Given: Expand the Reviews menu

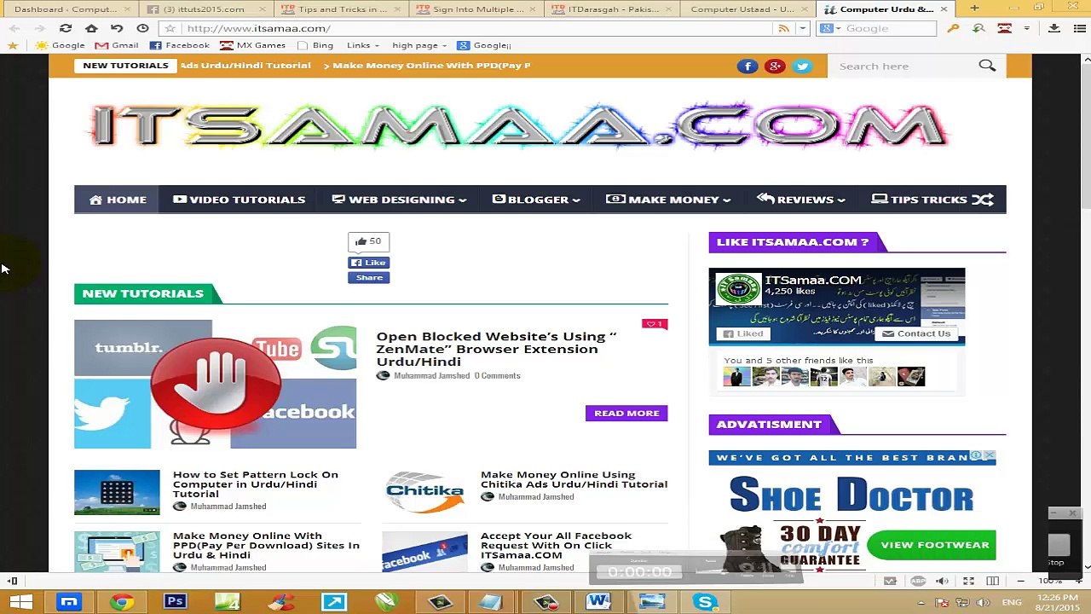Looking at the screenshot, I should (801, 200).
